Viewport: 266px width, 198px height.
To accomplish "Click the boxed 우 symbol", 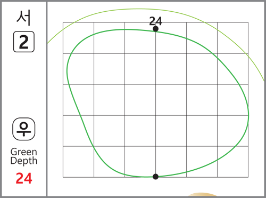I will click(x=24, y=129).
